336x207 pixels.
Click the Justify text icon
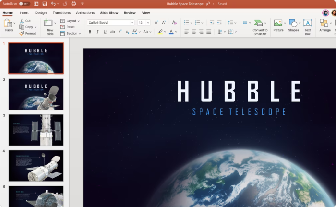tap(209, 32)
